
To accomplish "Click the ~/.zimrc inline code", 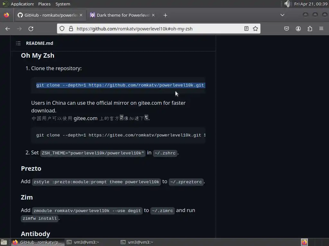I will click(162, 211).
